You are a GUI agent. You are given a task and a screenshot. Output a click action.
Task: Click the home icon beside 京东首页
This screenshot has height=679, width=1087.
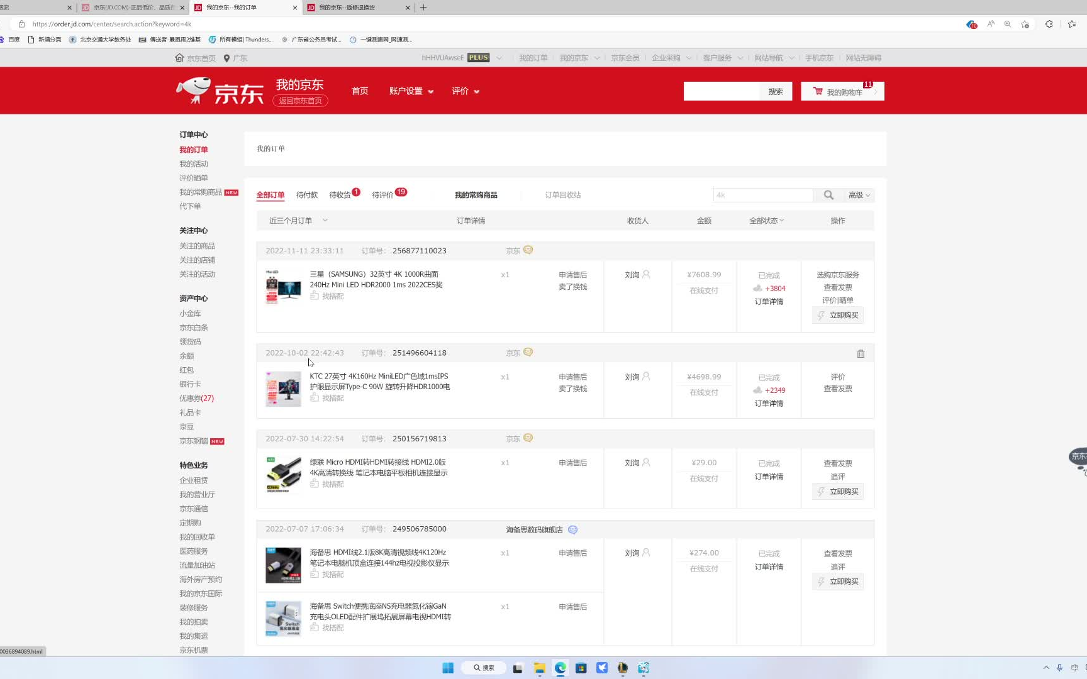[x=179, y=58]
